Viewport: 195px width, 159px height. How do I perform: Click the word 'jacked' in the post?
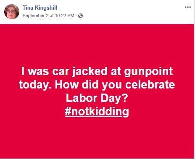point(90,72)
